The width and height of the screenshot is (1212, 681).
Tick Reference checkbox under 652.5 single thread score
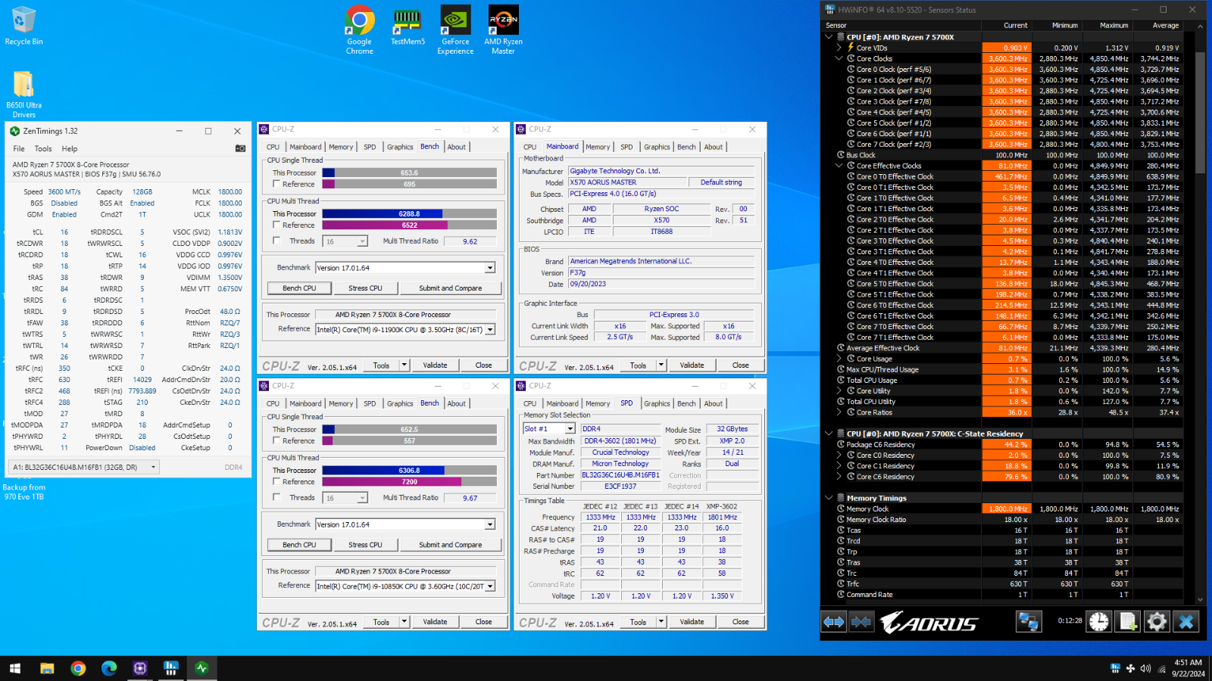point(276,440)
